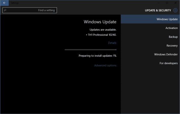Close the Settings window

[x=175, y=3]
